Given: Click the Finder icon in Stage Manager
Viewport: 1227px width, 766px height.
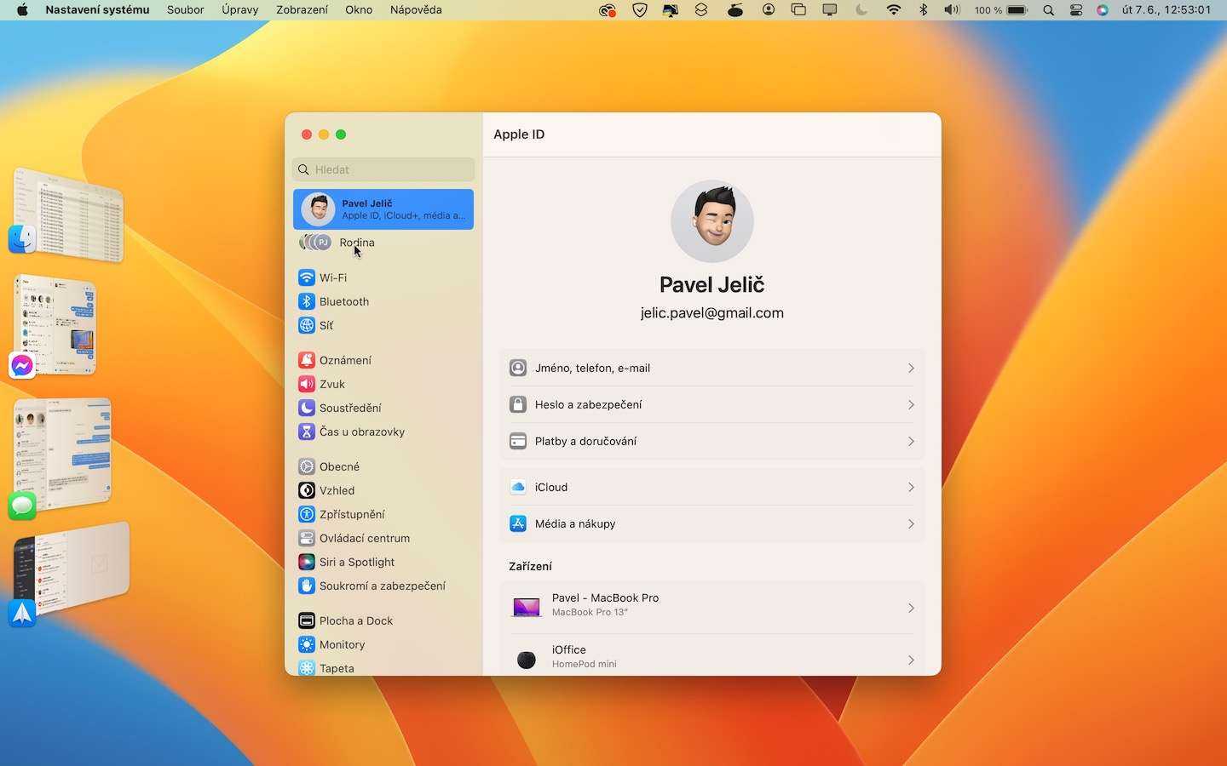Looking at the screenshot, I should 22,239.
